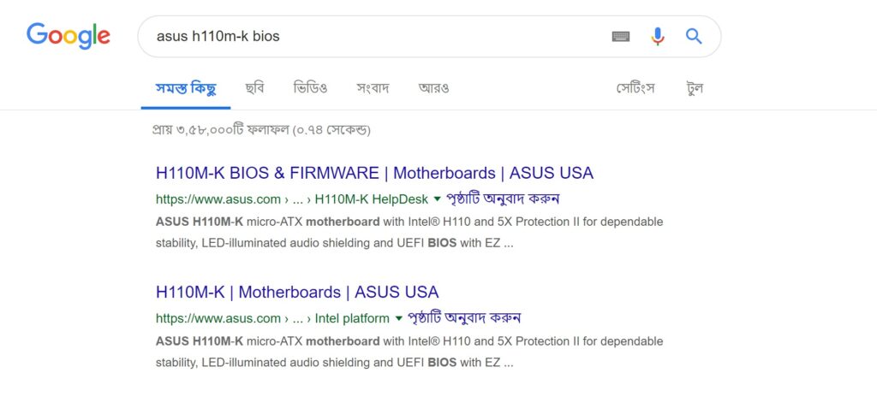877x403 pixels.
Task: Click the Google logo
Action: [x=69, y=36]
